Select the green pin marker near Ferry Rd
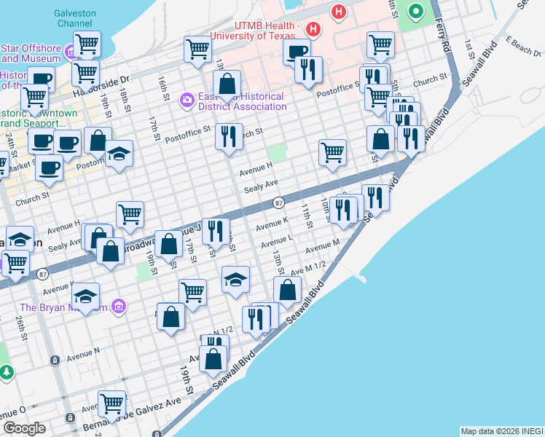Screen dimensions: 545x437 pyautogui.click(x=416, y=12)
